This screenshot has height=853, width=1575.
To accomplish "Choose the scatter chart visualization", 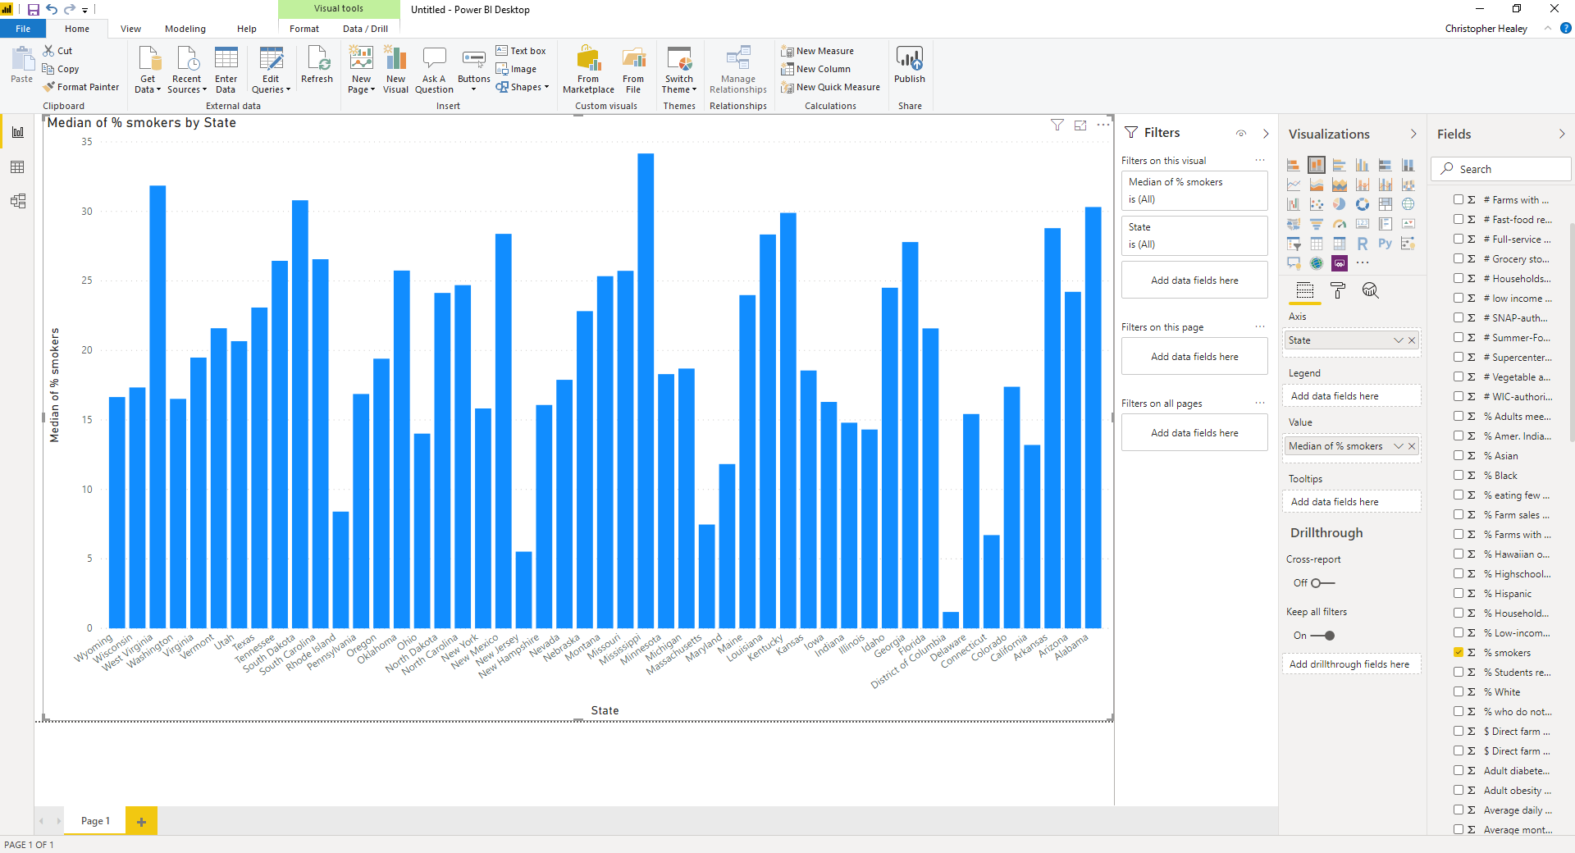I will [1316, 204].
